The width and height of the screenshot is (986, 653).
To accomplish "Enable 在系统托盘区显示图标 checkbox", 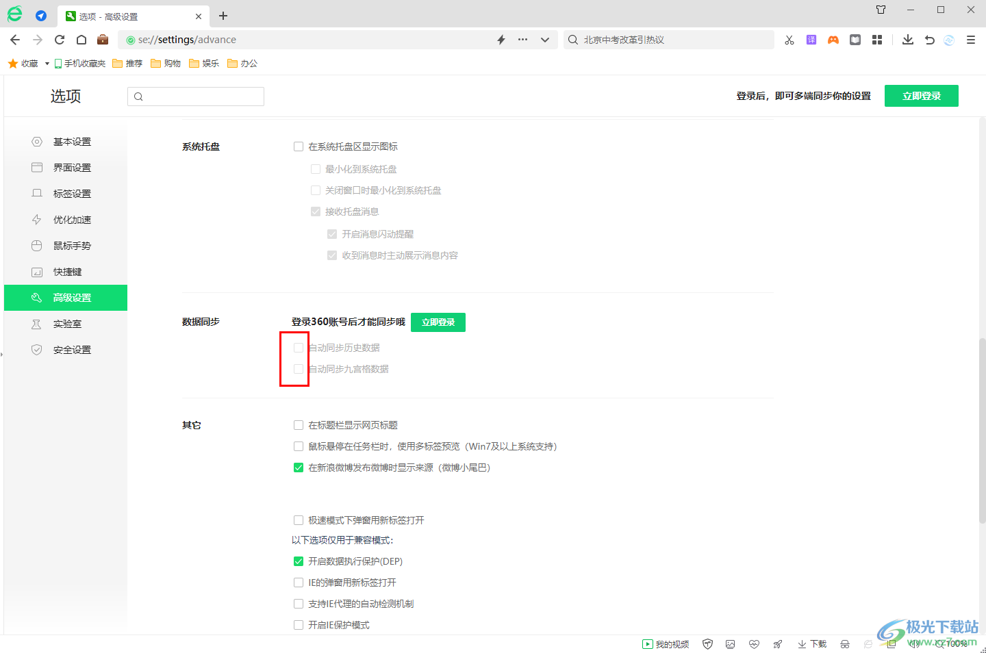I will pyautogui.click(x=299, y=146).
